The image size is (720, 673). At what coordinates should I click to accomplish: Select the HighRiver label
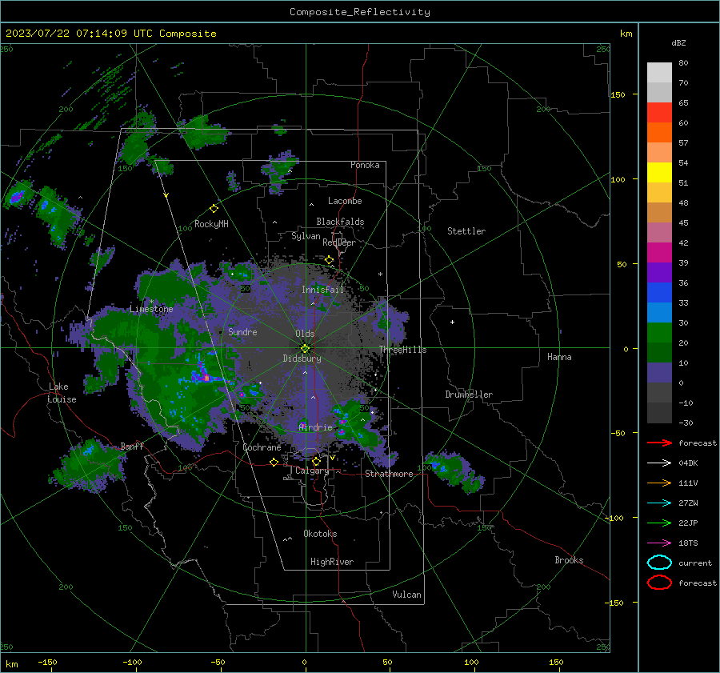332,562
